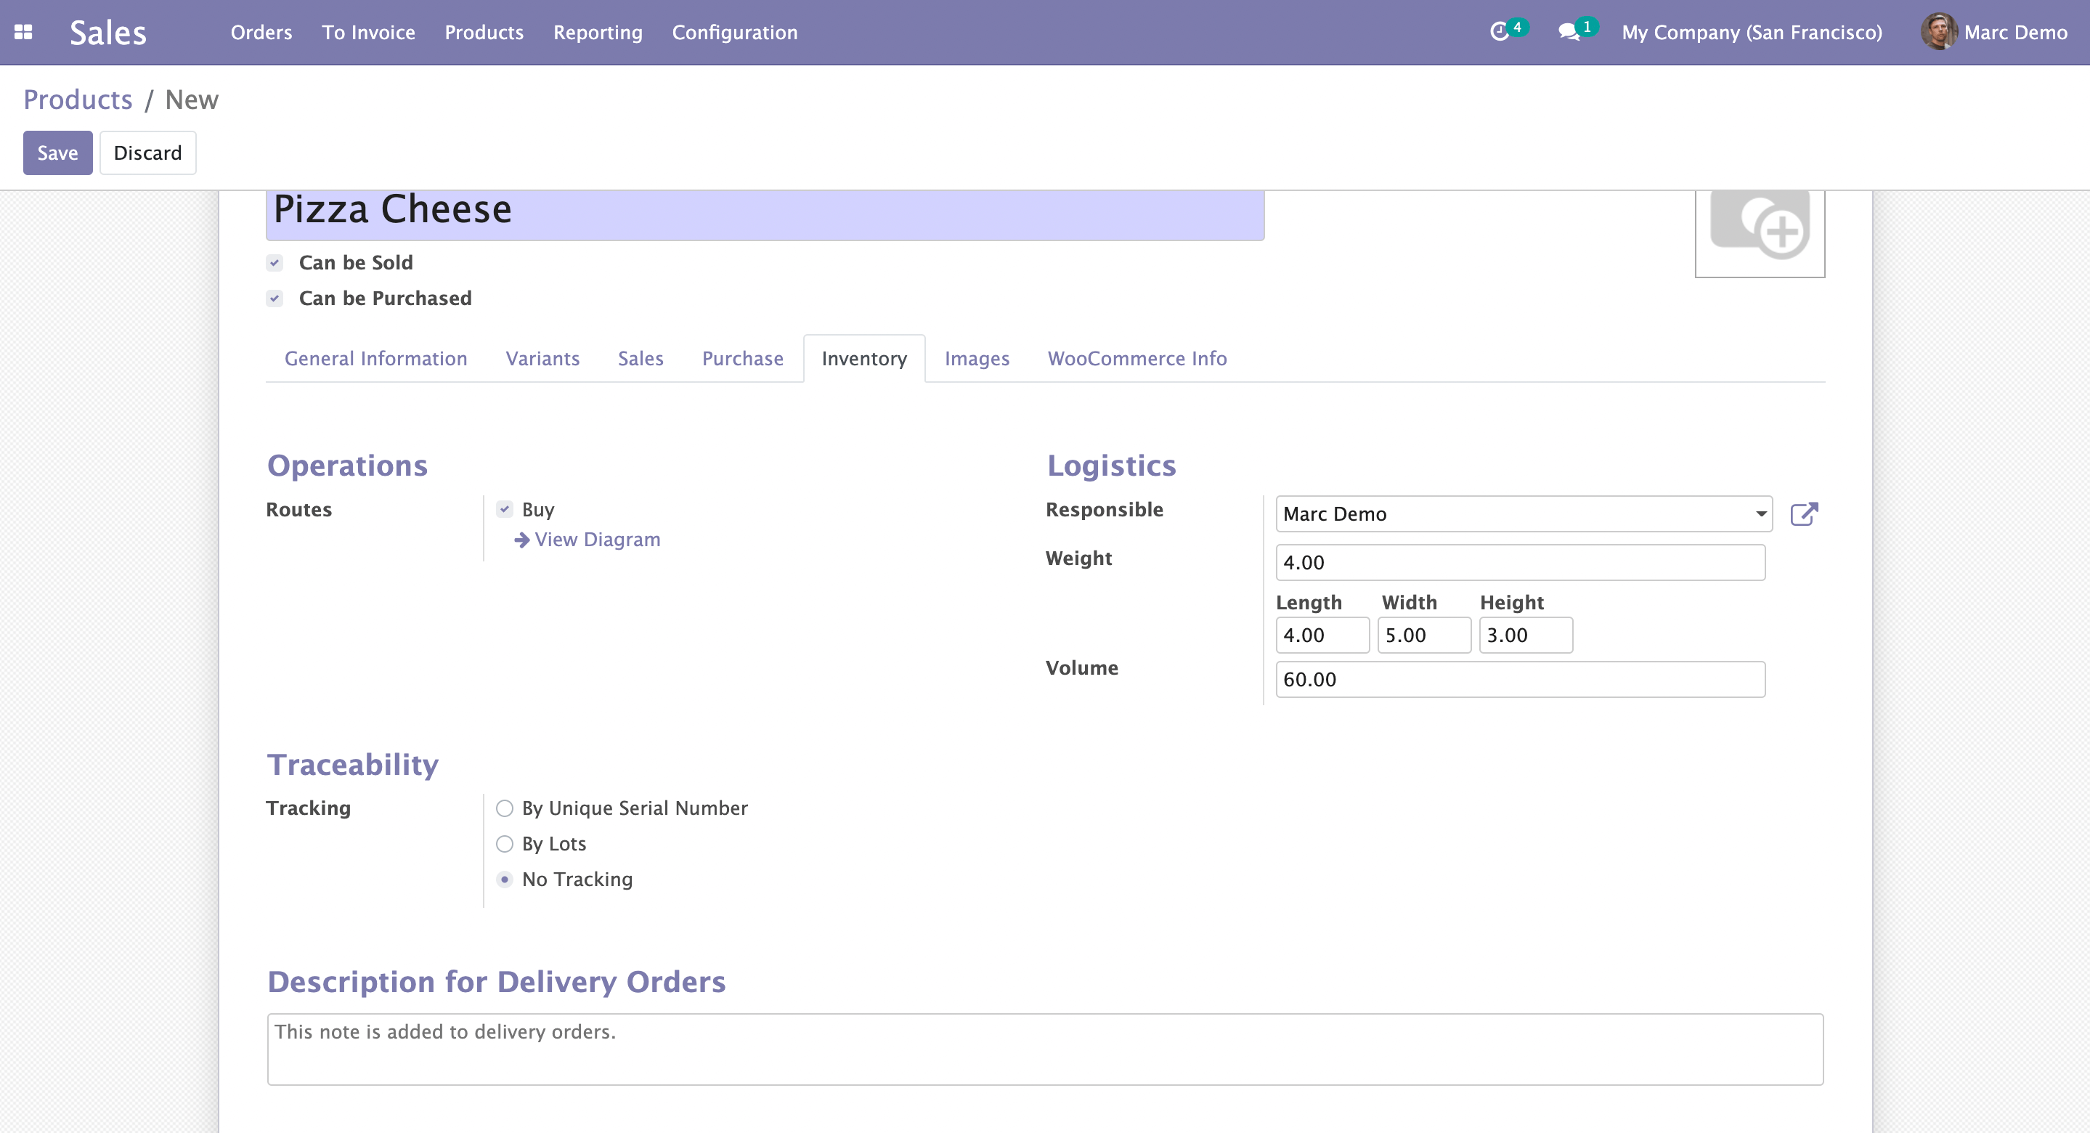Switch to the General Information tab
This screenshot has width=2090, height=1133.
point(375,359)
